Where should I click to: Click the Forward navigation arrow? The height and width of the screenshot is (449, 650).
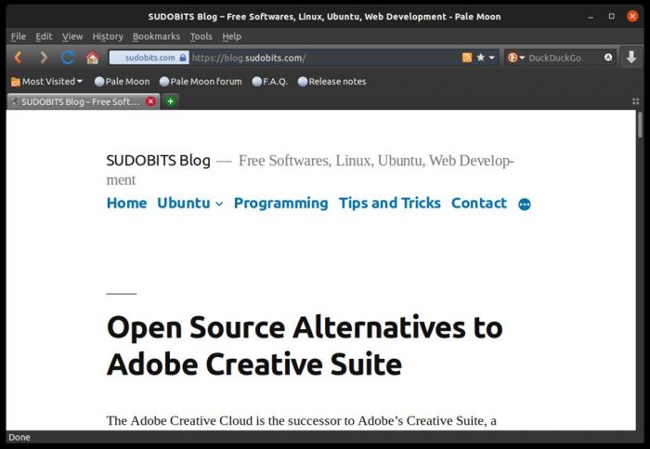(43, 58)
